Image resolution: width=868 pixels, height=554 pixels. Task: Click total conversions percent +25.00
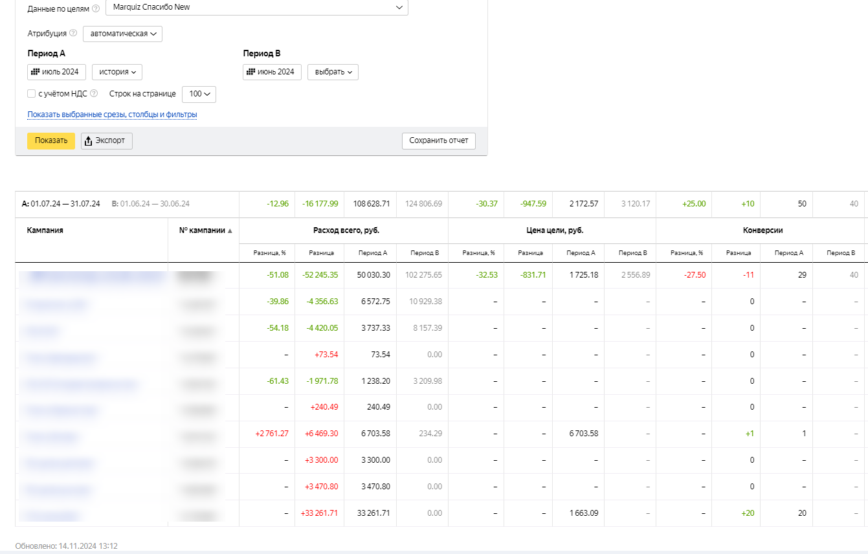694,204
